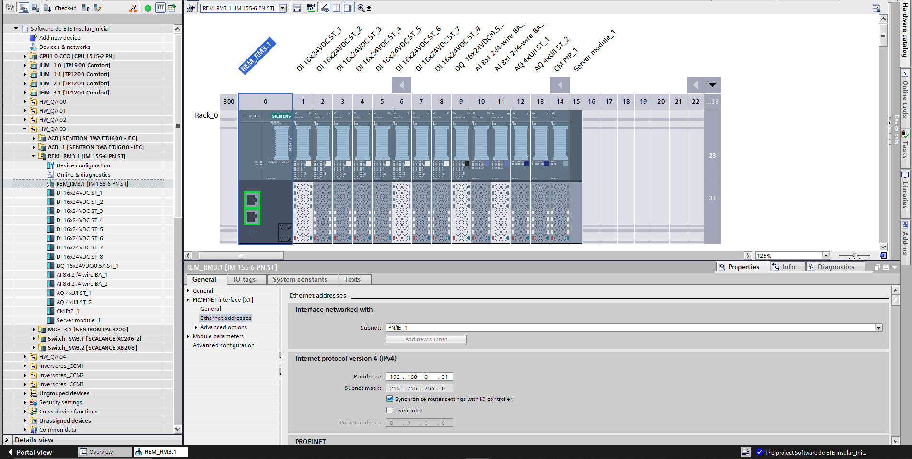Screen dimensions: 912x459
Task: Disable Synchronize router settings with IO controller
Action: click(x=390, y=399)
